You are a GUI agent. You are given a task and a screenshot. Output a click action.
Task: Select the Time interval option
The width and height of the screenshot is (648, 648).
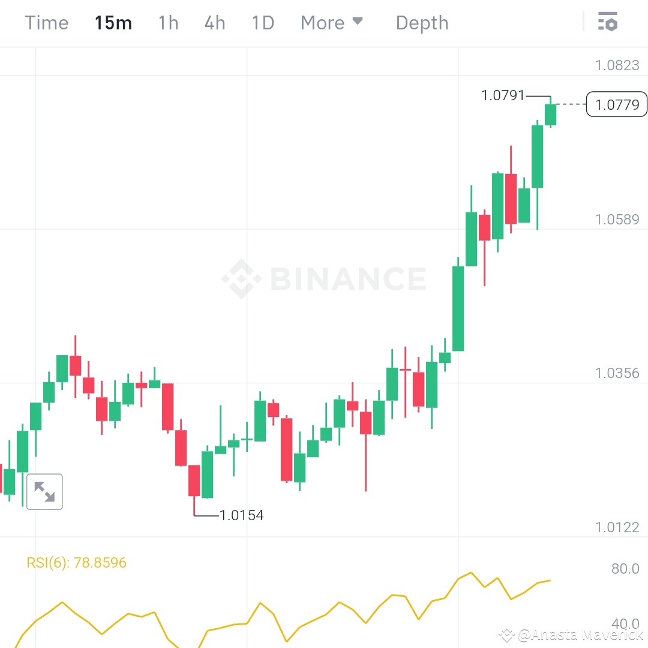coord(46,22)
